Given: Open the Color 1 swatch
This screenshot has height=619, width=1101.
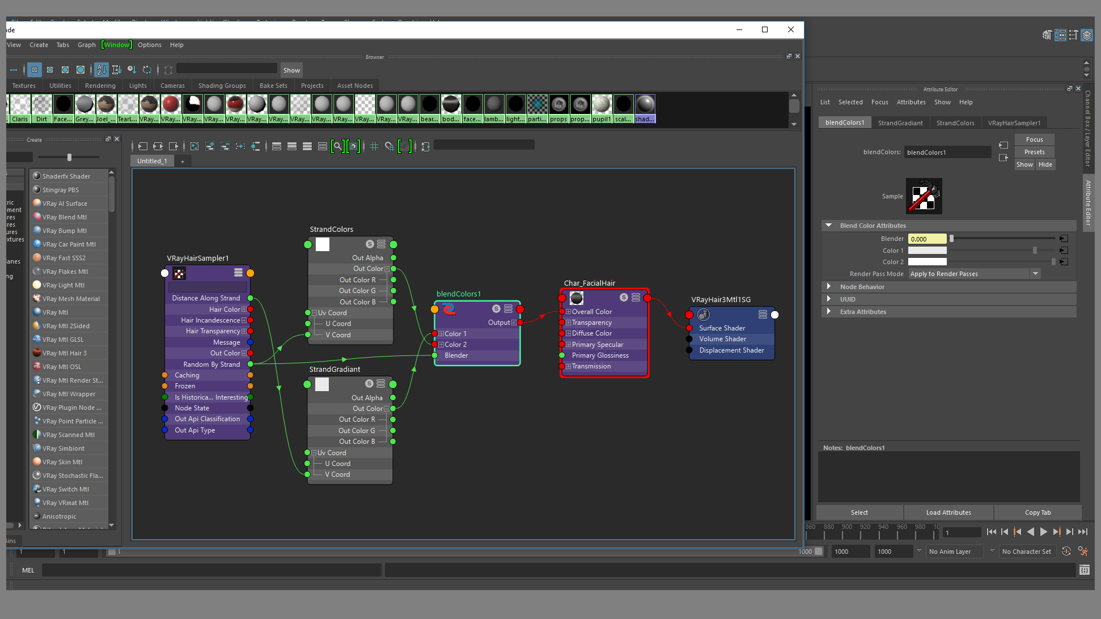Looking at the screenshot, I should point(928,251).
